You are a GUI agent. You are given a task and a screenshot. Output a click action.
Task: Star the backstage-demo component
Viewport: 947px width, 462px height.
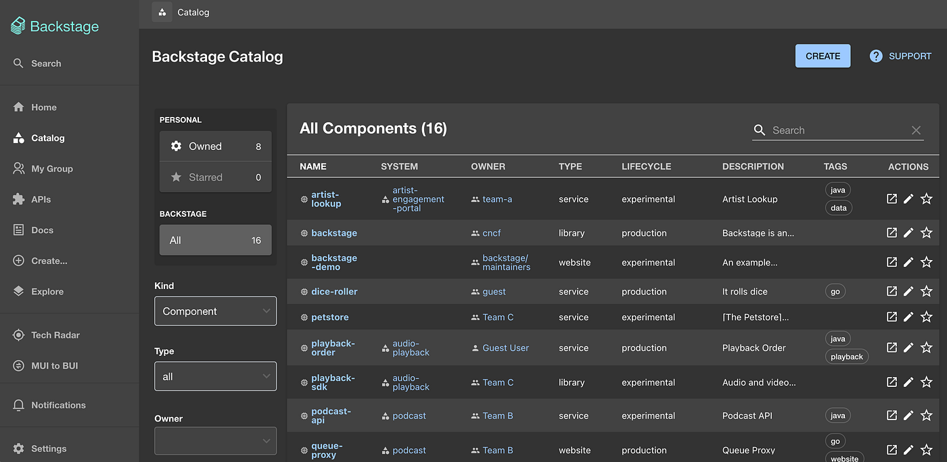coord(927,262)
